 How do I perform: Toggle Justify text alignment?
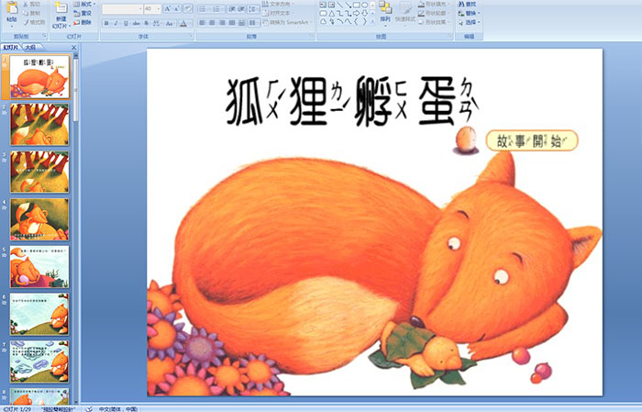[232, 23]
